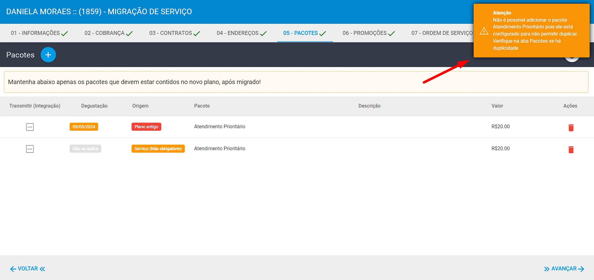Click the Plano antigo origin badge

tap(146, 127)
